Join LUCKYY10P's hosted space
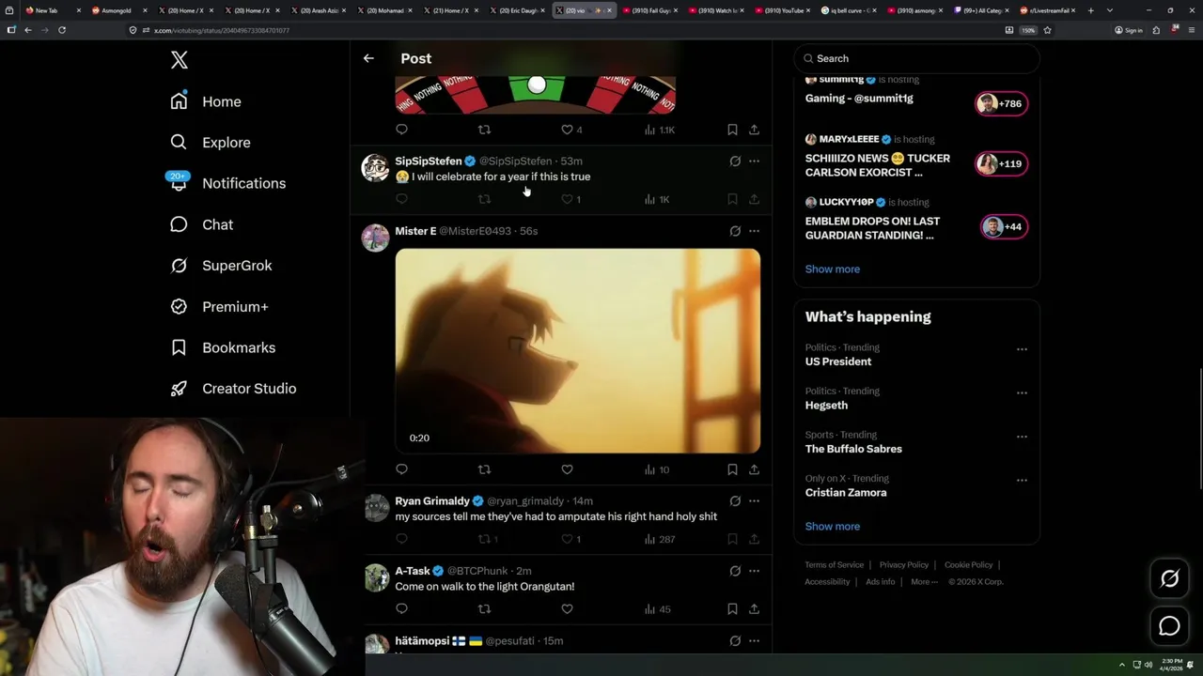1203x676 pixels. pos(1004,226)
